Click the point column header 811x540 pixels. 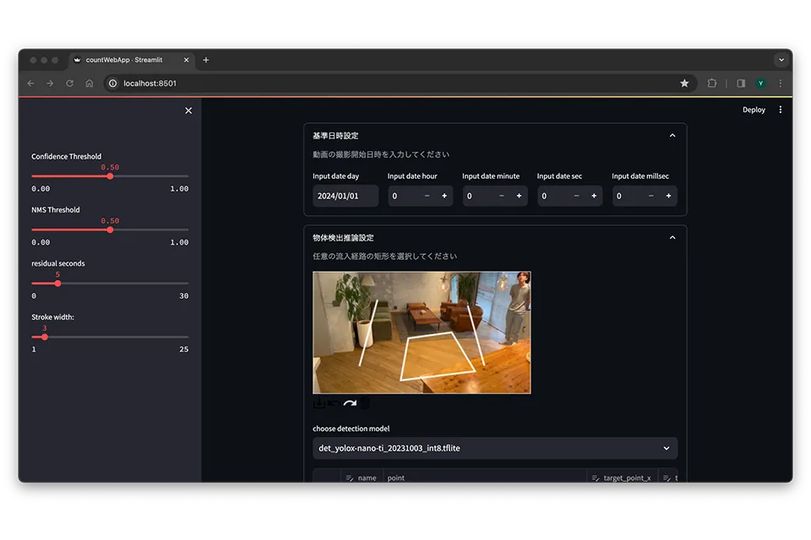click(x=485, y=478)
